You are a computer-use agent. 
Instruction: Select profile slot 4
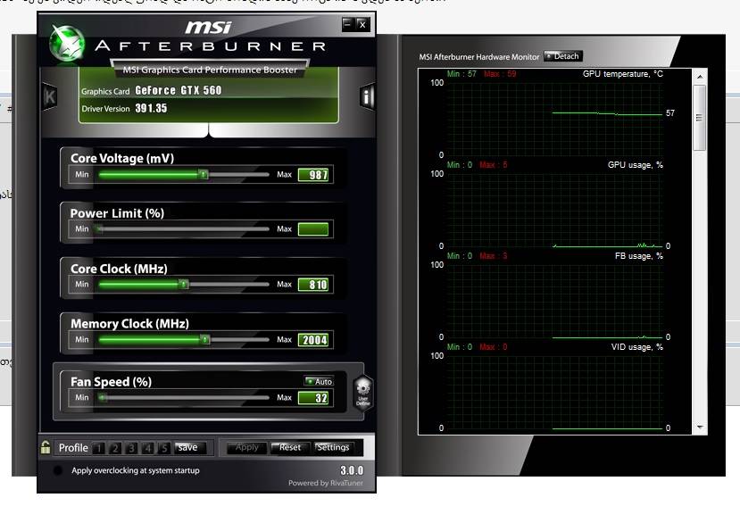pyautogui.click(x=147, y=448)
